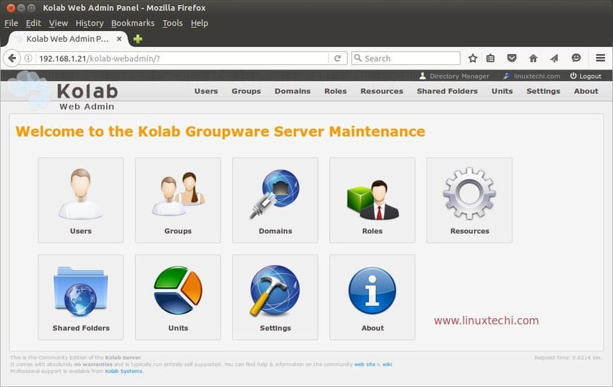The image size is (613, 387).
Task: Open the Edit menu
Action: pos(33,23)
